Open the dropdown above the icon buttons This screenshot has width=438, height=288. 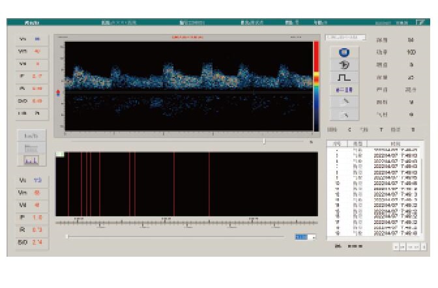click(346, 38)
